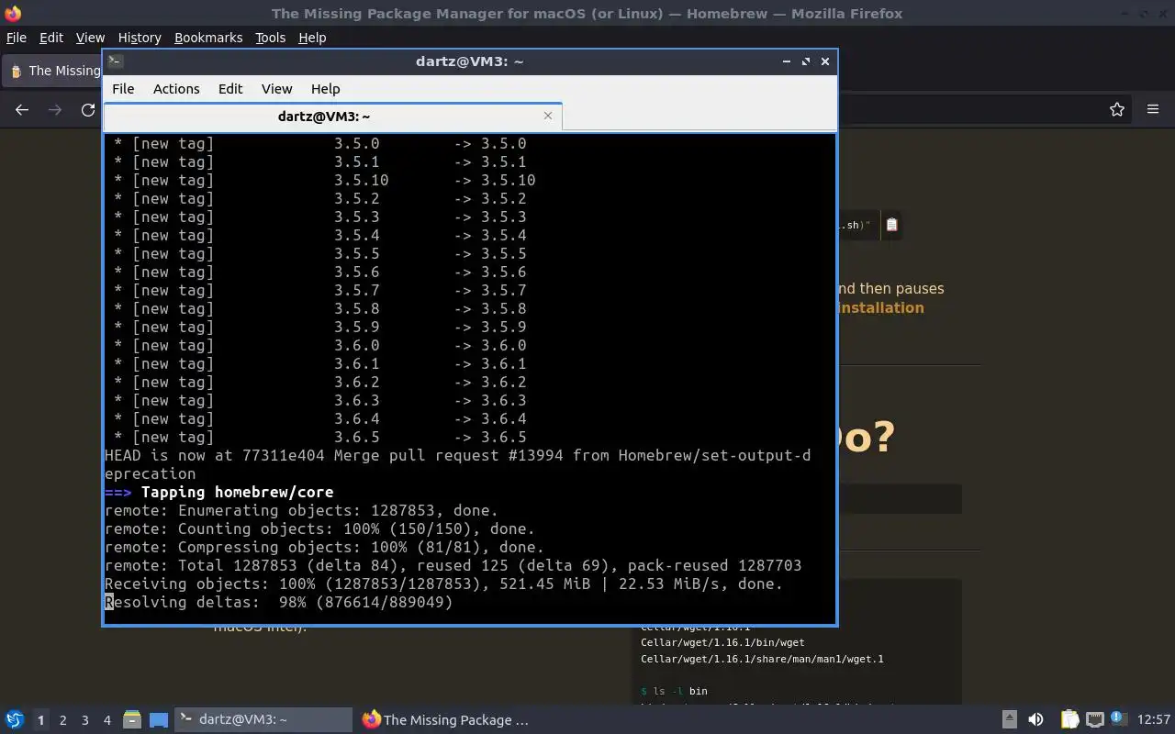Click the '$ ls -l bin' line in Firefox
The image size is (1175, 734).
[674, 691]
